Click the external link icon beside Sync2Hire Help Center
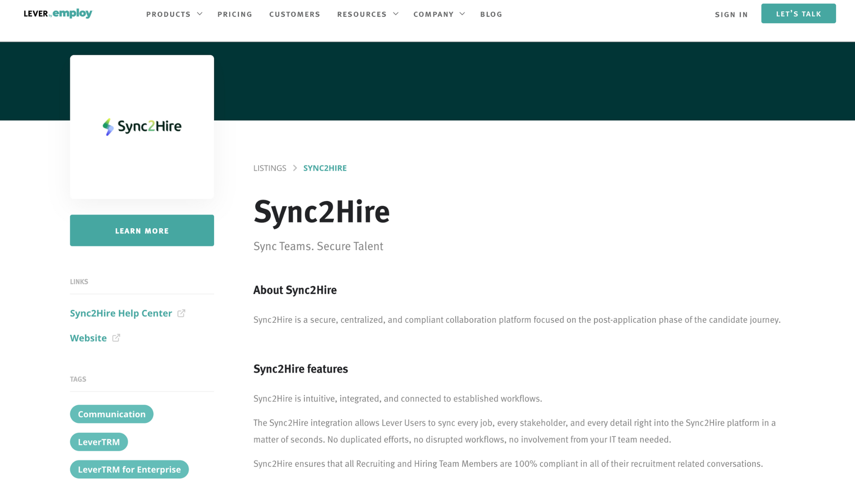Image resolution: width=855 pixels, height=481 pixels. tap(182, 313)
